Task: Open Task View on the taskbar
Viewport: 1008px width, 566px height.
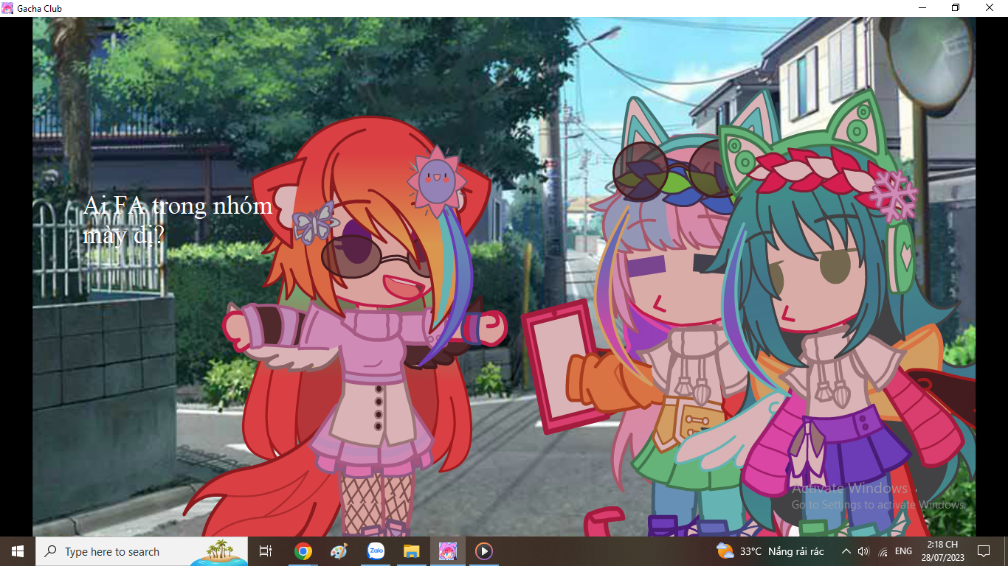Action: (266, 551)
